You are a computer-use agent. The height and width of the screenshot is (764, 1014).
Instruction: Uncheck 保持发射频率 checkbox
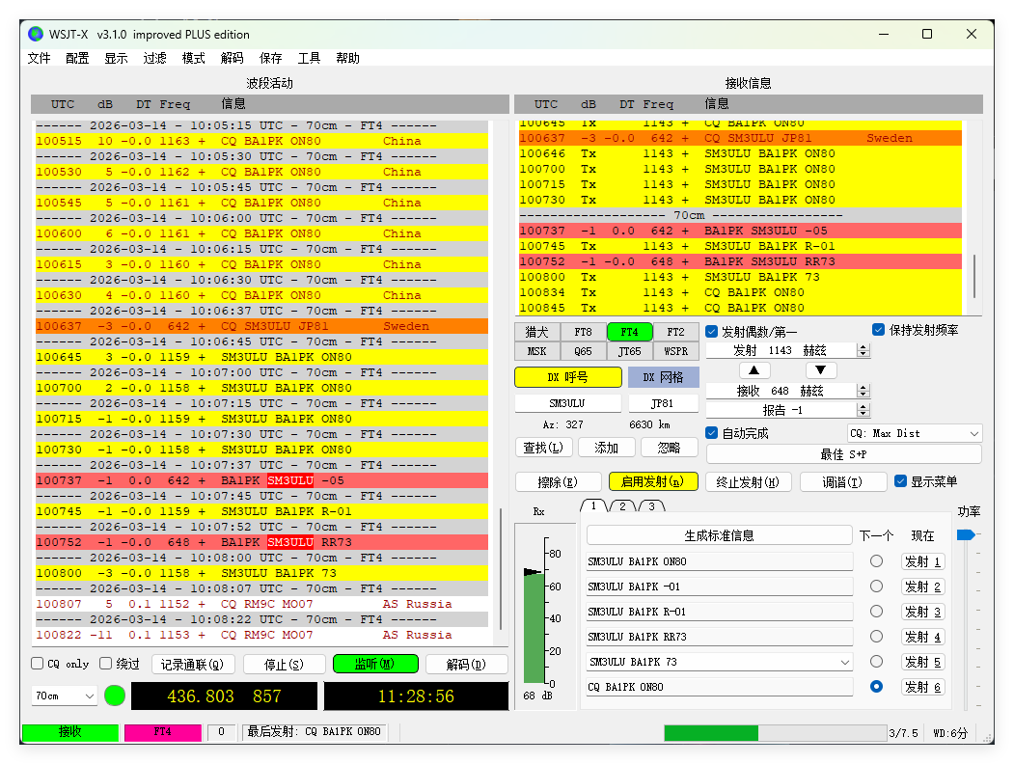(878, 330)
